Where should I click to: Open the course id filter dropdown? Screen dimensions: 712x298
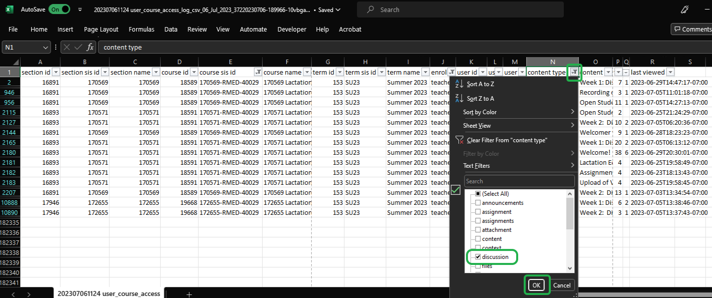pos(194,72)
